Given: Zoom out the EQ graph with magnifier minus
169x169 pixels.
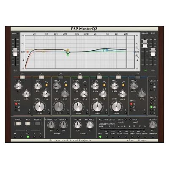Looking at the screenshot, I should (x=137, y=56).
